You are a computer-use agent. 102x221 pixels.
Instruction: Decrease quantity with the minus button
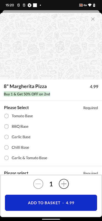tap(38, 184)
